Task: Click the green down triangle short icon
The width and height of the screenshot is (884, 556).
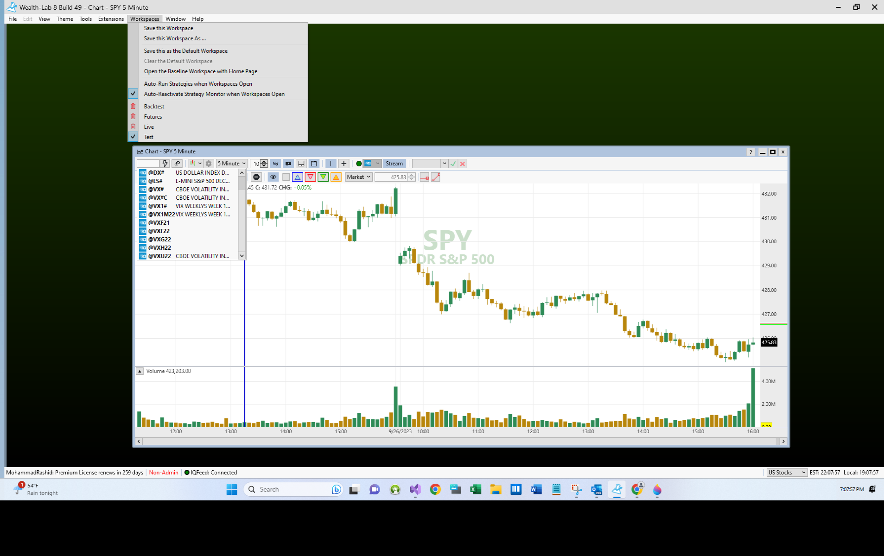Action: (x=323, y=177)
